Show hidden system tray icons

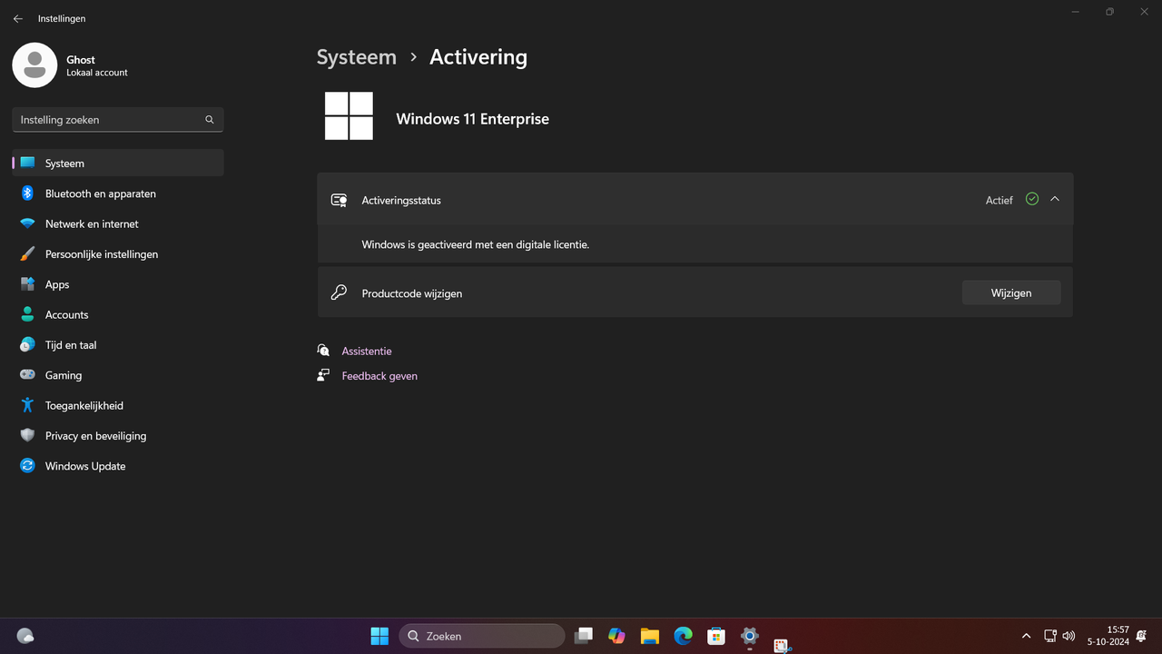tap(1026, 636)
